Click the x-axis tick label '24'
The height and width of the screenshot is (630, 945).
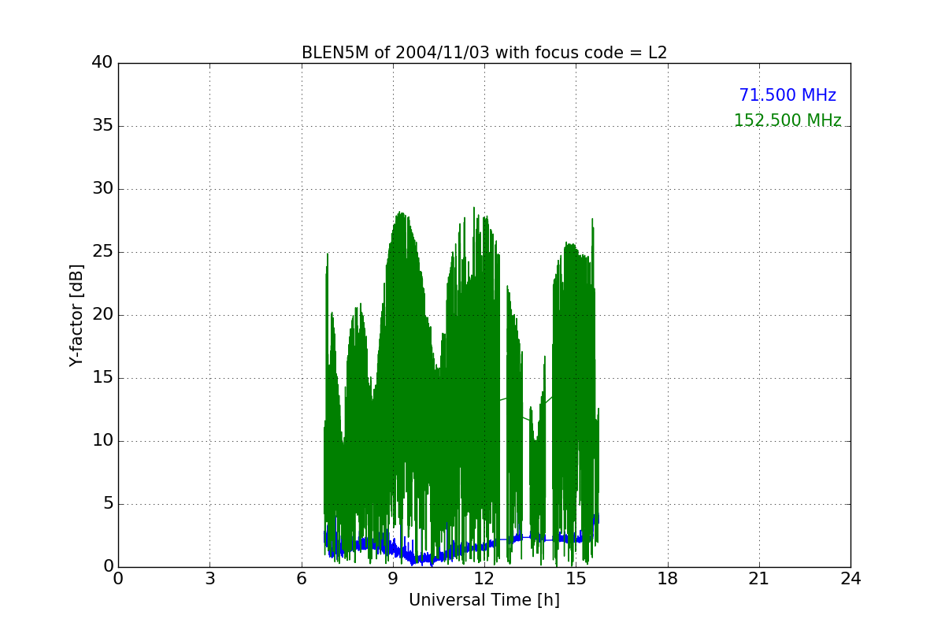click(850, 579)
